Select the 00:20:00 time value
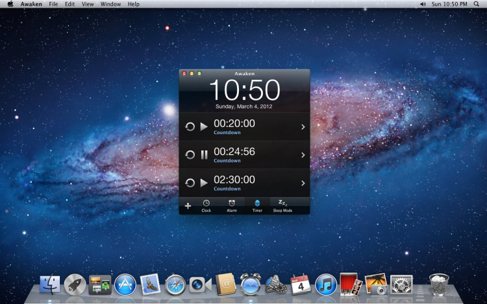Screen dimensions: 487x304 point(234,124)
